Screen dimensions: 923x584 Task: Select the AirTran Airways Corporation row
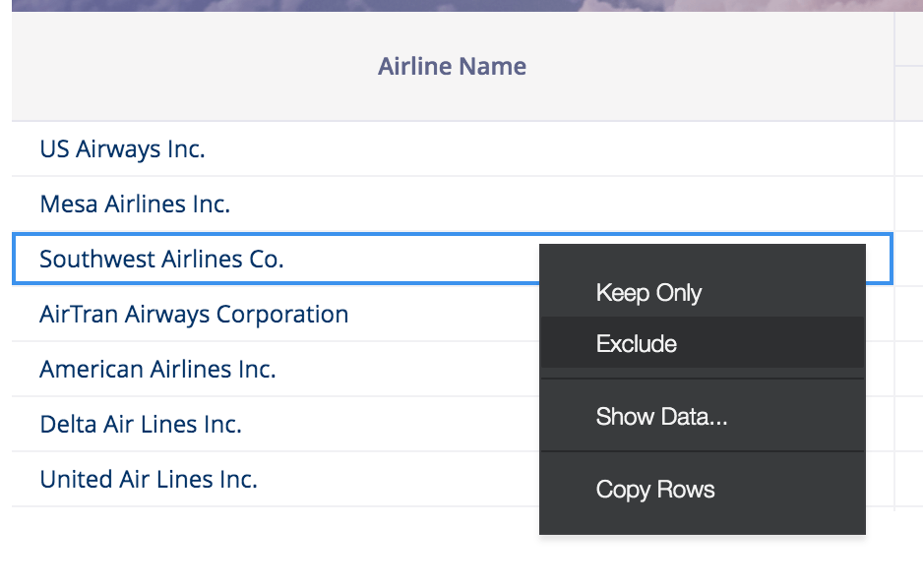[194, 315]
